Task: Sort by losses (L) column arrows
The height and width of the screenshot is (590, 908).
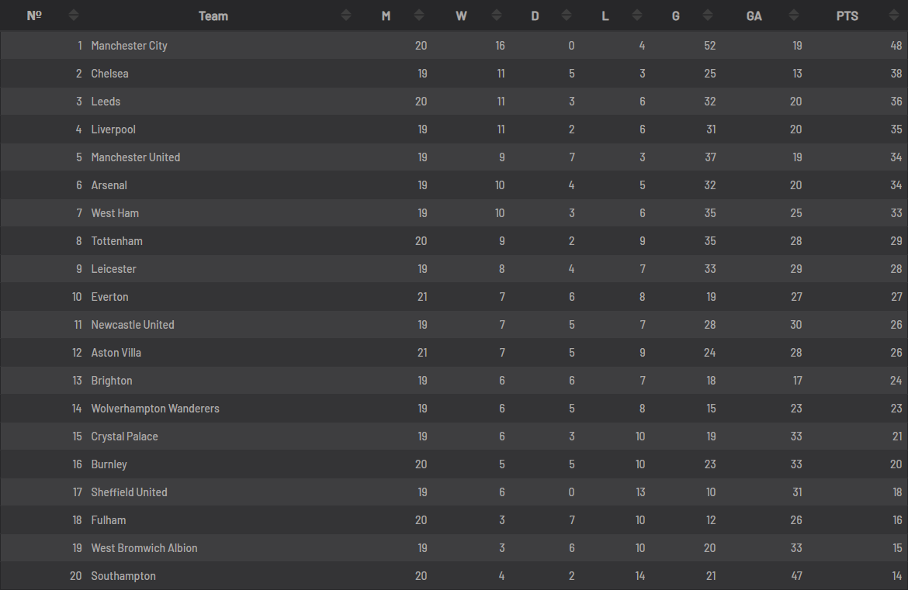Action: [637, 16]
